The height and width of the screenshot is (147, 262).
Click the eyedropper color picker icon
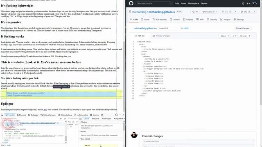[x=65, y=118]
